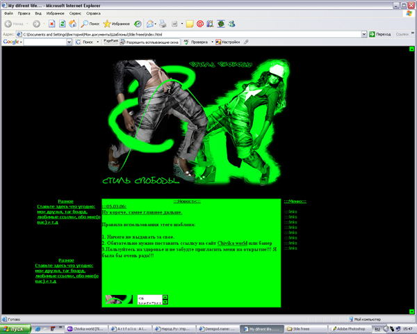
Task: Click the red @ toolbar icon
Action: click(200, 24)
